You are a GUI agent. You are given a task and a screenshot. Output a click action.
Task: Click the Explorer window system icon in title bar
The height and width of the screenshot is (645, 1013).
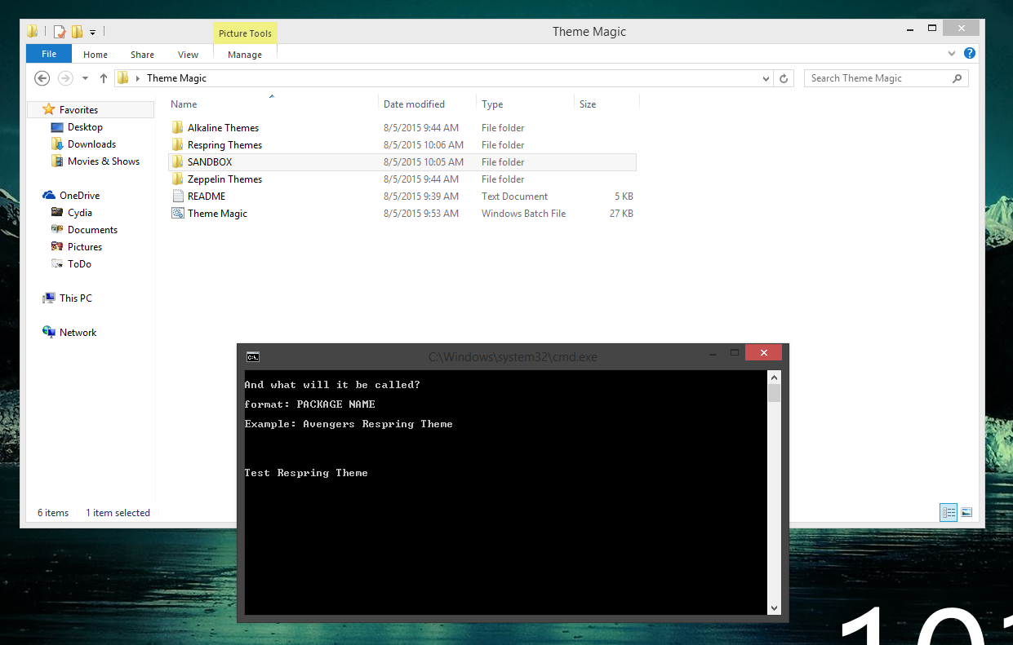(x=33, y=32)
